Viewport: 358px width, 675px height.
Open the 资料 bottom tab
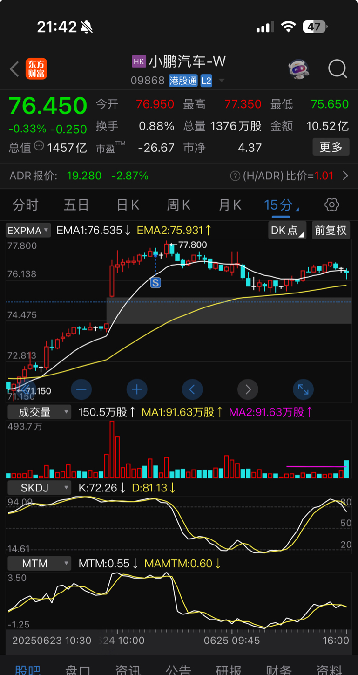329,669
